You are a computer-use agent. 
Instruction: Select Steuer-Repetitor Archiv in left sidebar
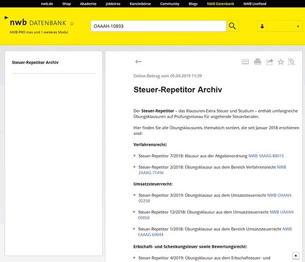tap(35, 62)
